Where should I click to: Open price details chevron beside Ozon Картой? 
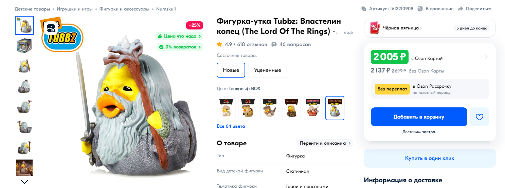(486, 57)
